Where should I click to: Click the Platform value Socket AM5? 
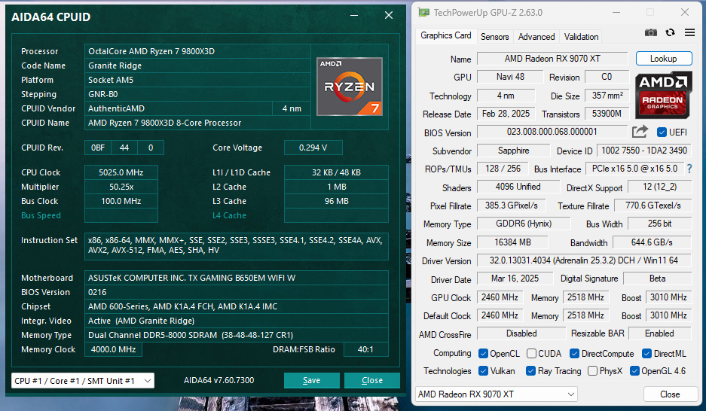point(197,80)
